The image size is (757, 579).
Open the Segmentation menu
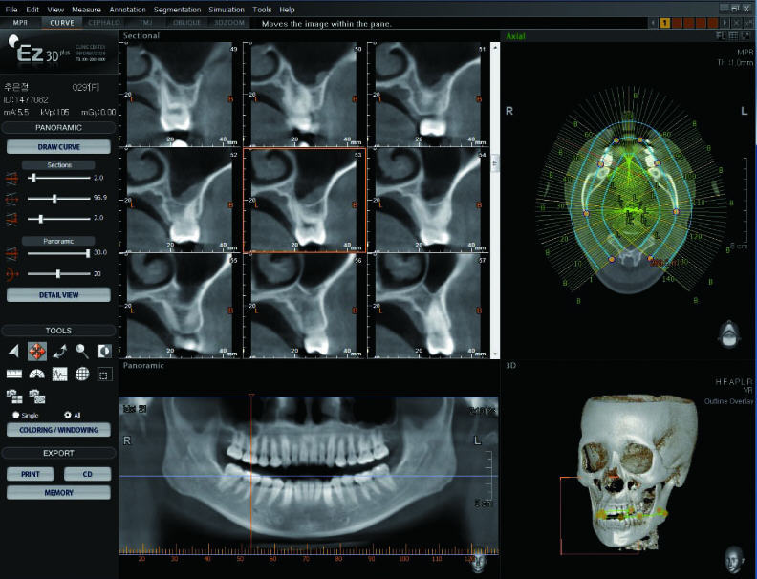tap(177, 10)
